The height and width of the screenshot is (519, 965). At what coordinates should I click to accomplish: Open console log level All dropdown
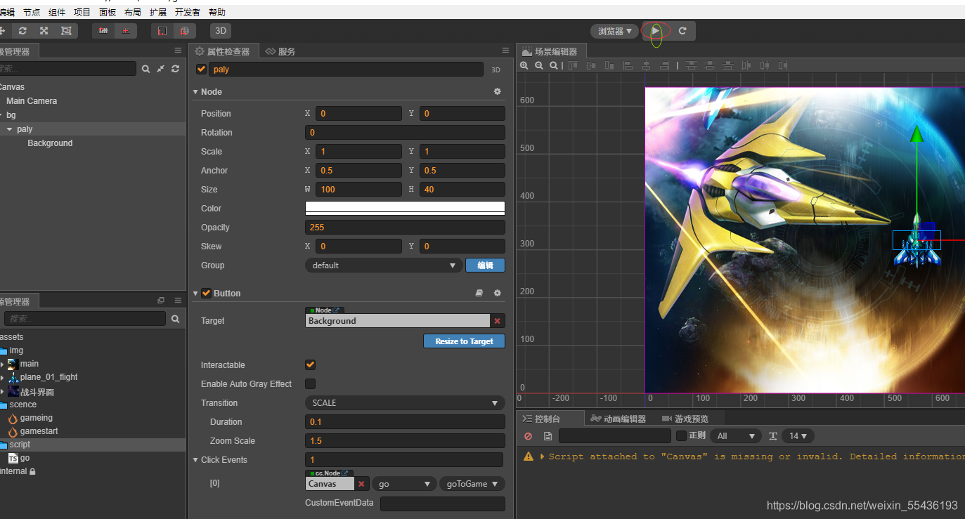tap(736, 436)
